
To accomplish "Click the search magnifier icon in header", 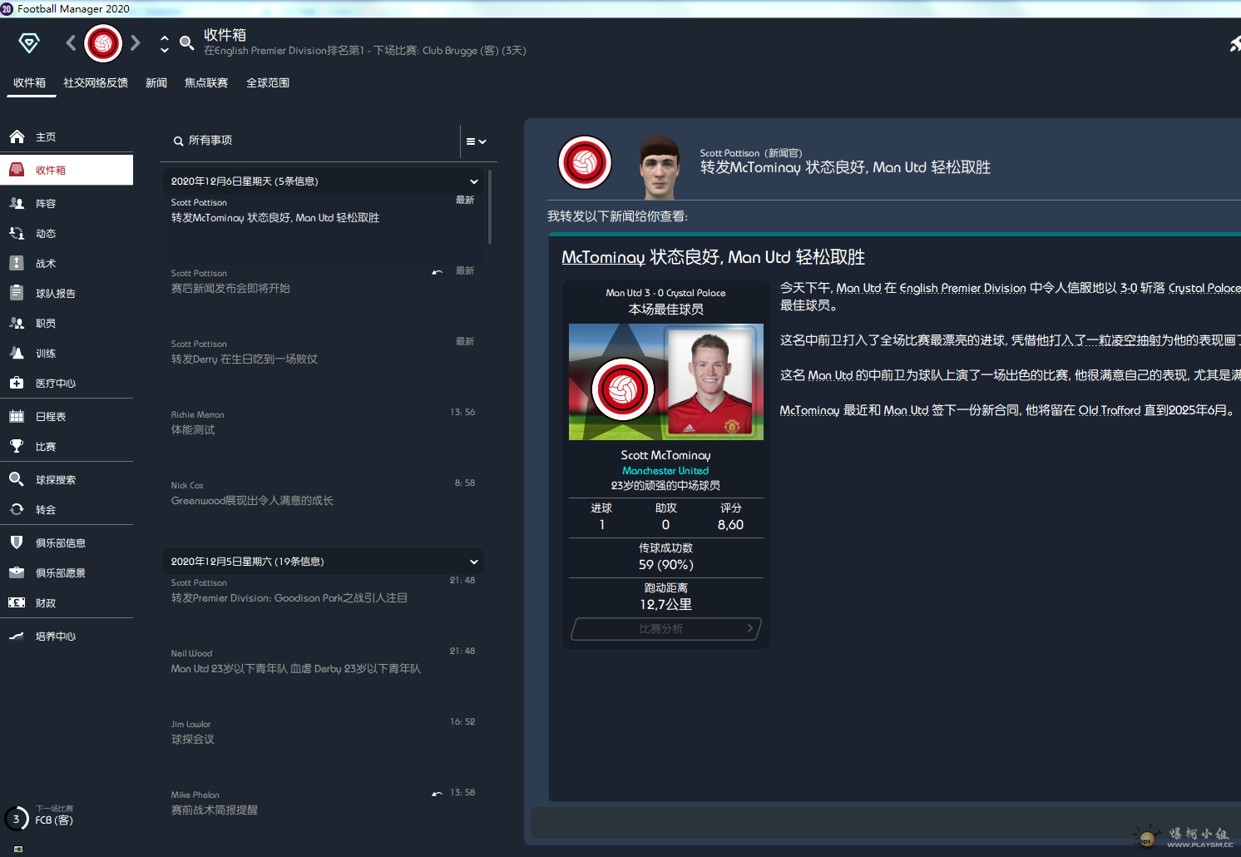I will pos(187,42).
